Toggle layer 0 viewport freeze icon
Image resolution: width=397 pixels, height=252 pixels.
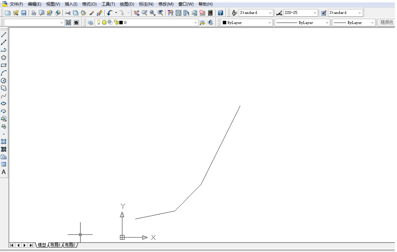(x=110, y=22)
